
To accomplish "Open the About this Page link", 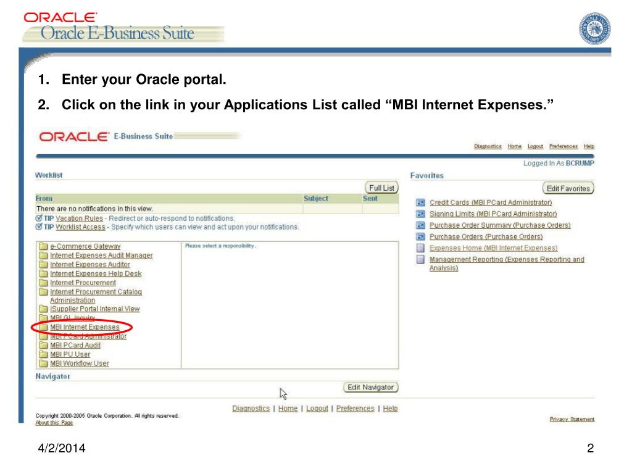I will tap(54, 423).
